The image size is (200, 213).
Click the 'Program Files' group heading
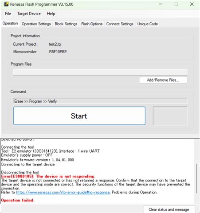click(21, 64)
